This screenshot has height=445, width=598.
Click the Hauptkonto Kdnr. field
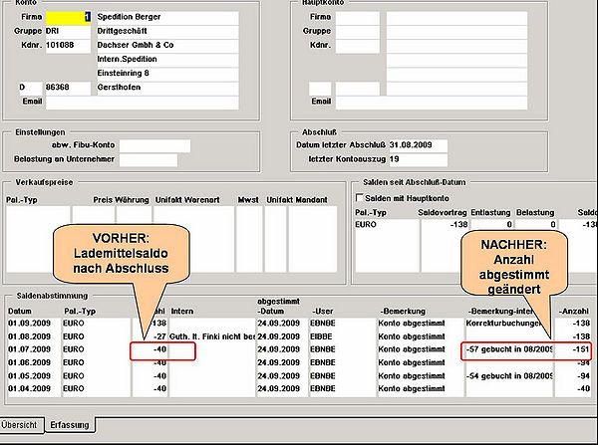(x=358, y=46)
